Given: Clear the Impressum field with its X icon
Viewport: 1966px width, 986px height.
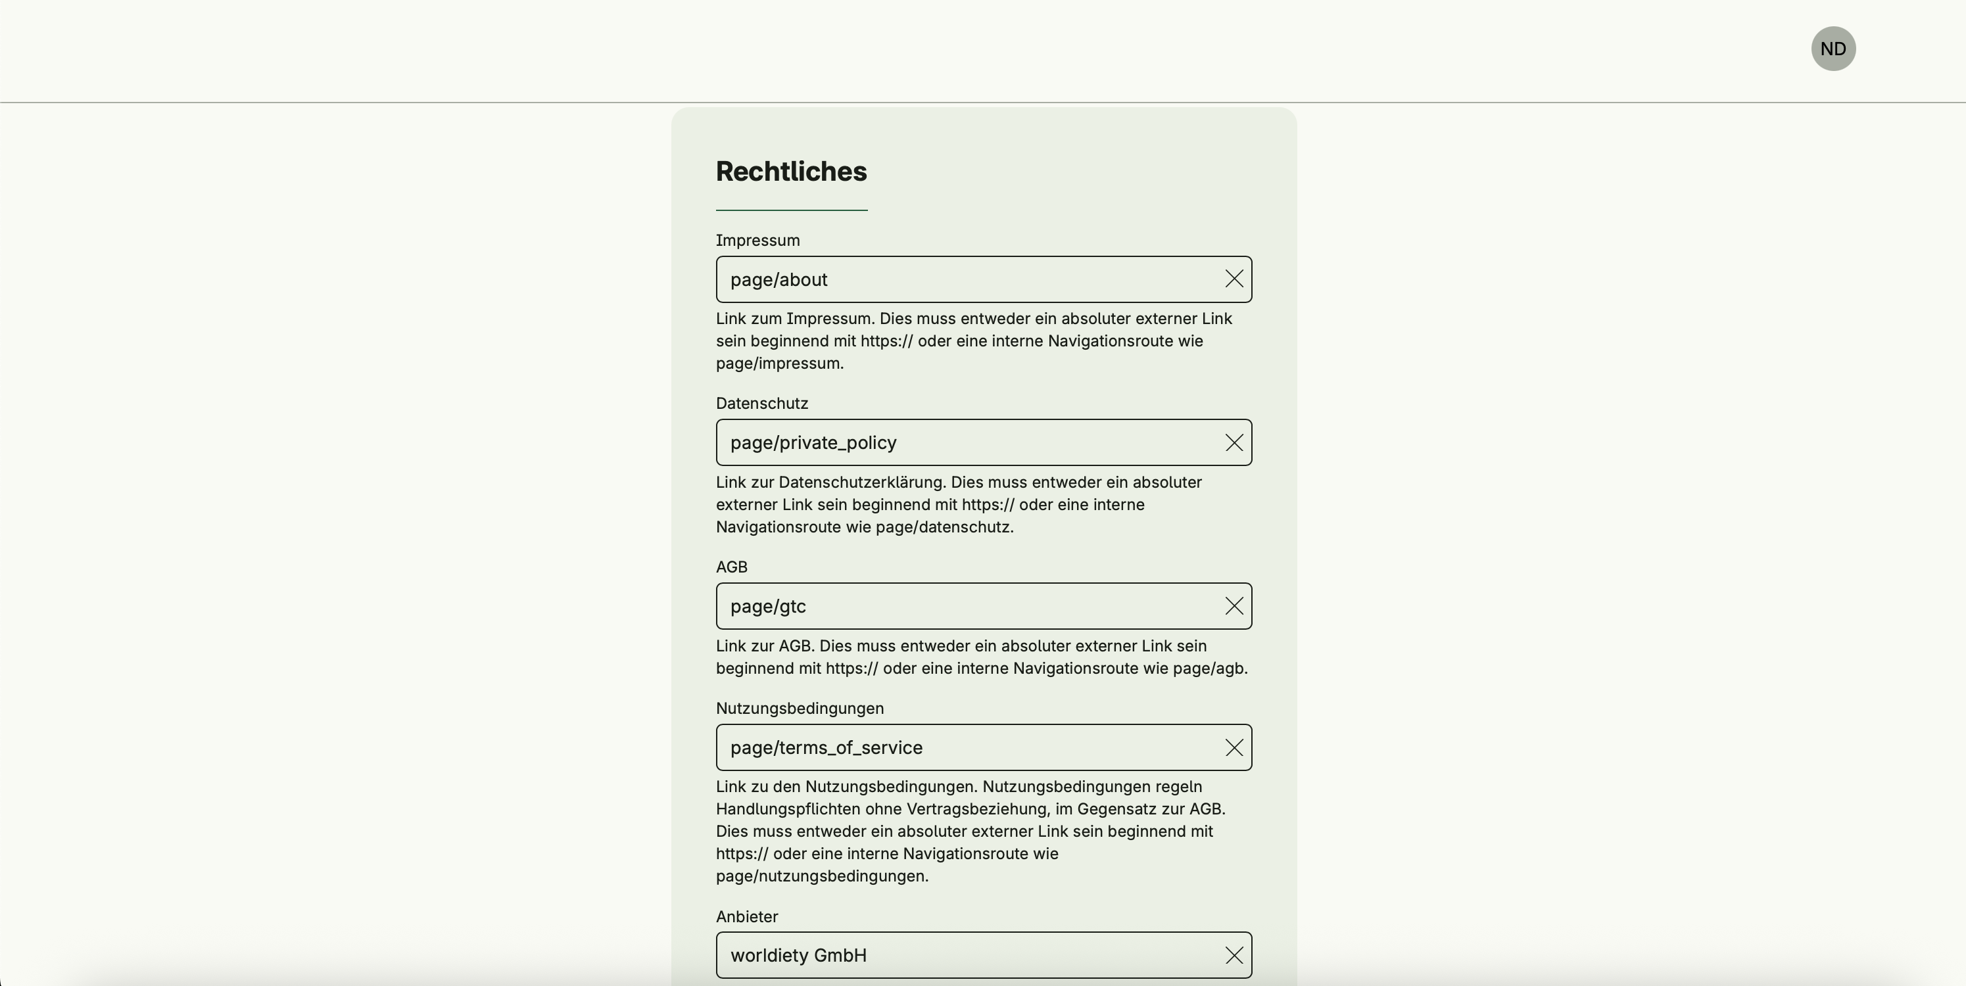Looking at the screenshot, I should [1234, 279].
